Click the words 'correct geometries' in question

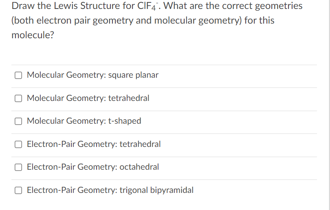point(262,6)
